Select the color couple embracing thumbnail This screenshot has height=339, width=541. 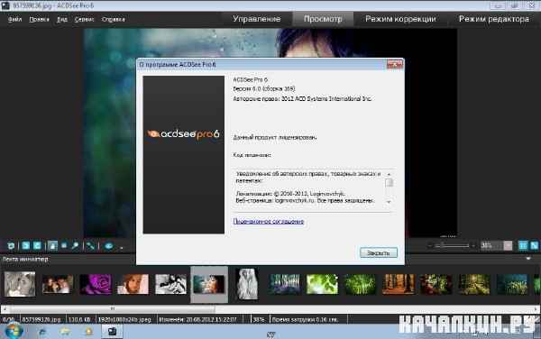pos(58,285)
